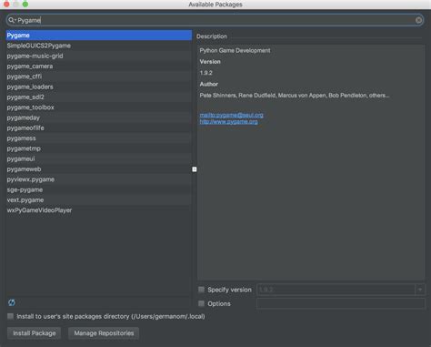
Task: Click the author names line
Action: click(x=295, y=96)
